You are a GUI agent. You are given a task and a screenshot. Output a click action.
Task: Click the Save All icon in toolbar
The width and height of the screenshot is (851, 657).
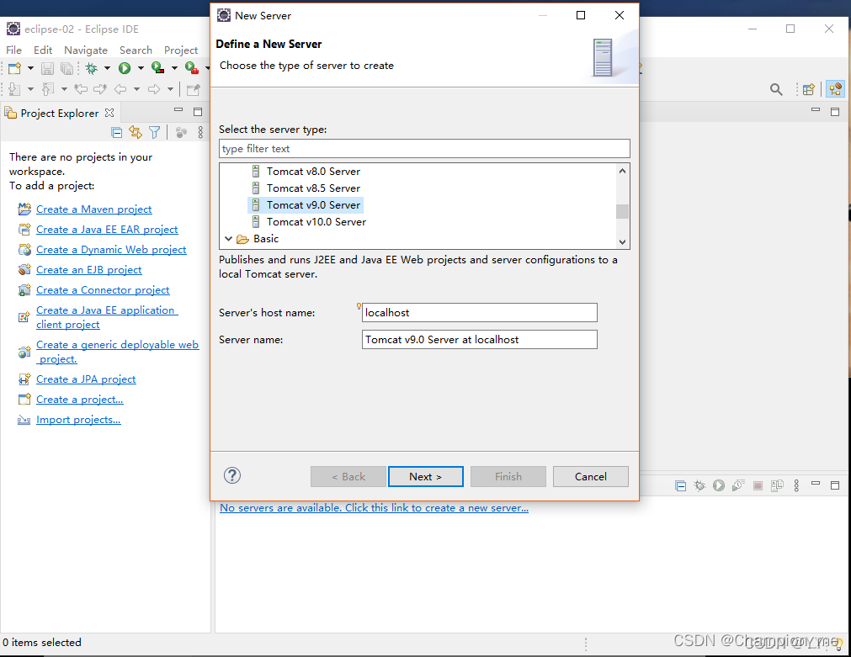tap(66, 68)
